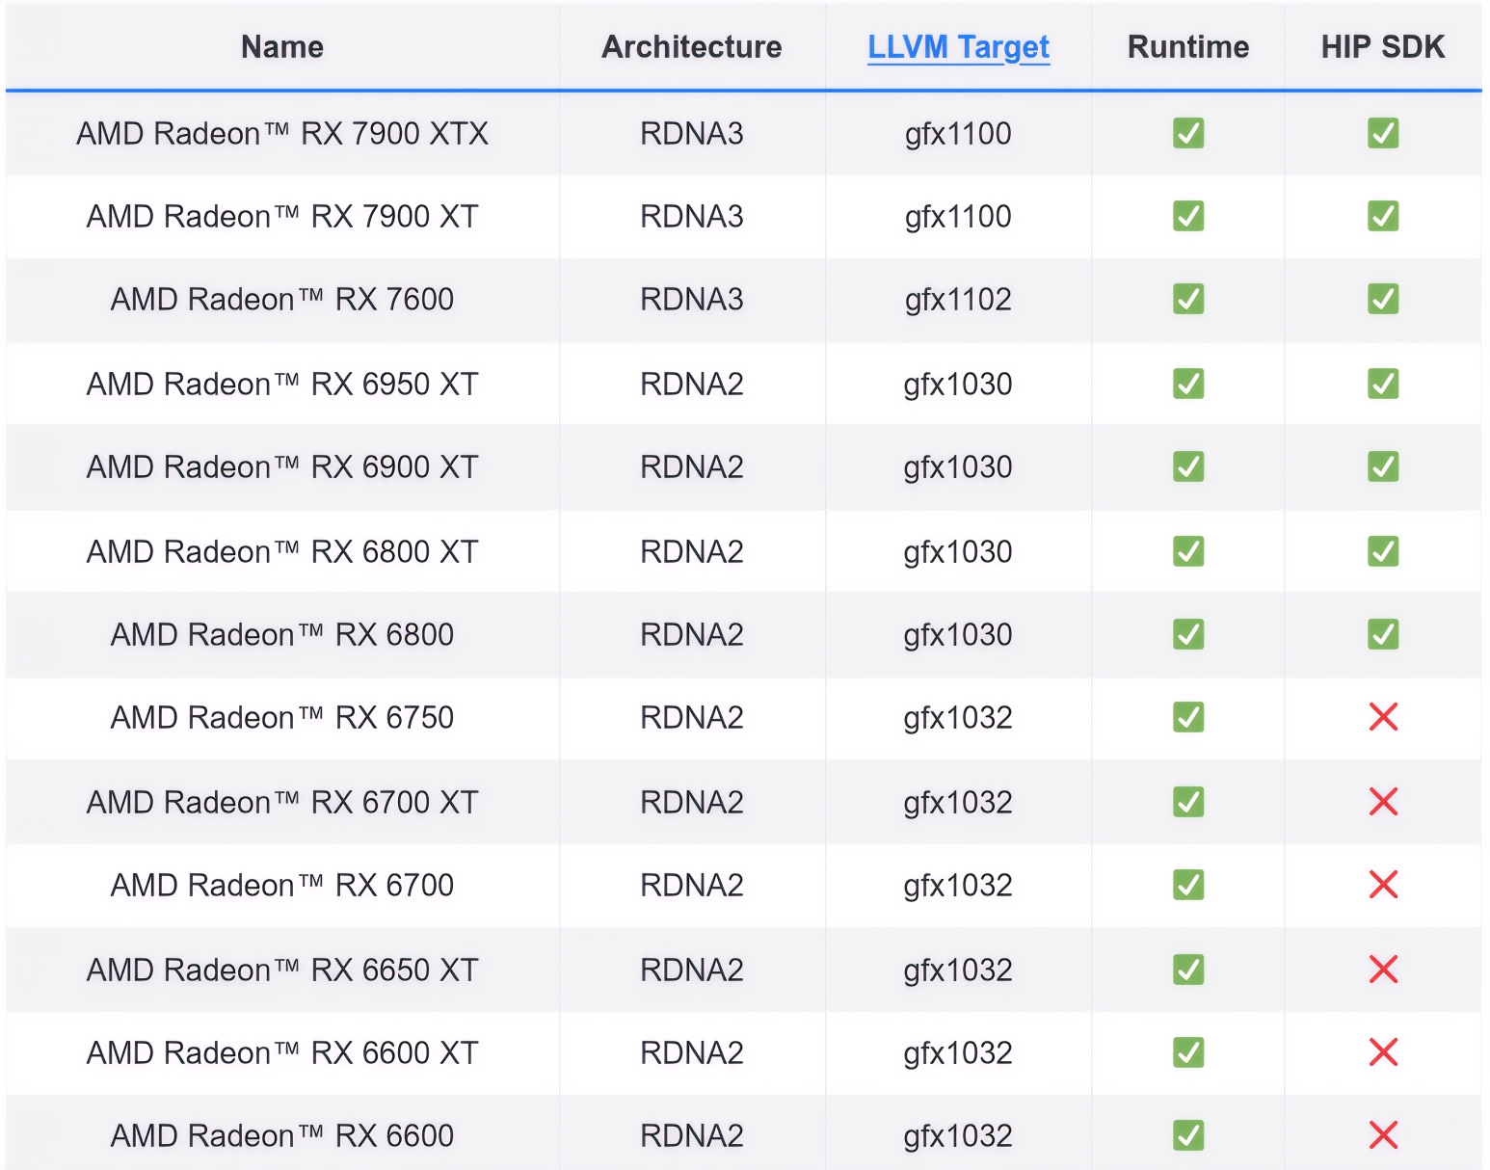Select the gfx1030 cell in the RX 6950 XT row
The height and width of the screenshot is (1170, 1490).
tap(958, 385)
